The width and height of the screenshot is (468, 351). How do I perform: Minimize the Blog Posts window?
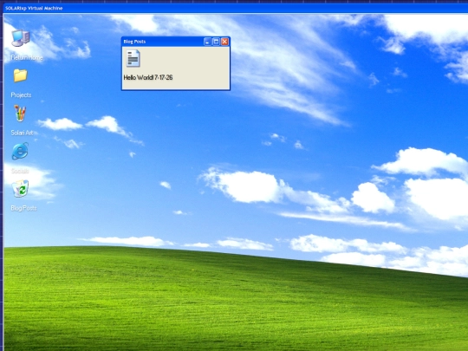207,42
